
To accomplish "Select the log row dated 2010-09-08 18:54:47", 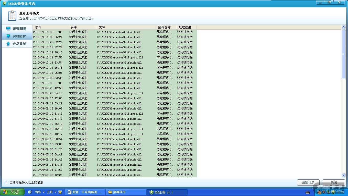I will (115, 154).
